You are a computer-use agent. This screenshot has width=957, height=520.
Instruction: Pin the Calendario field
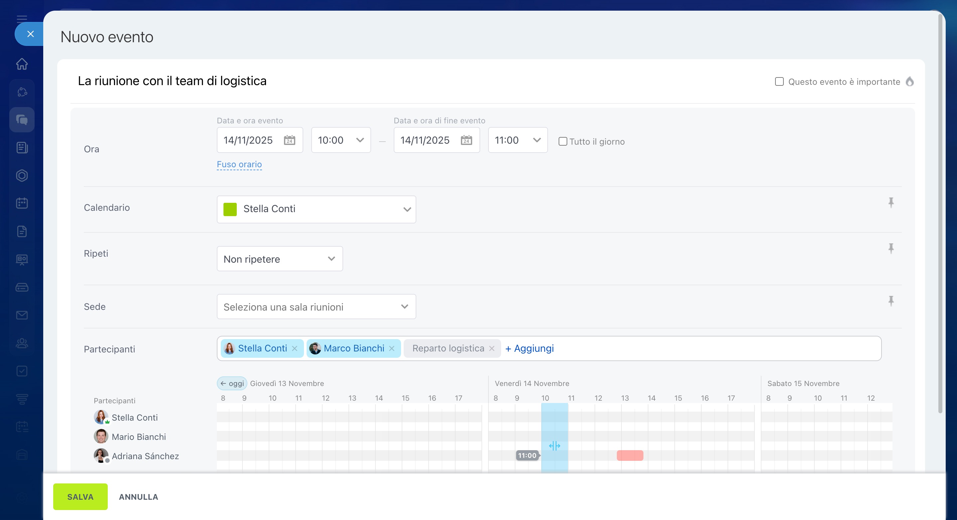[890, 202]
